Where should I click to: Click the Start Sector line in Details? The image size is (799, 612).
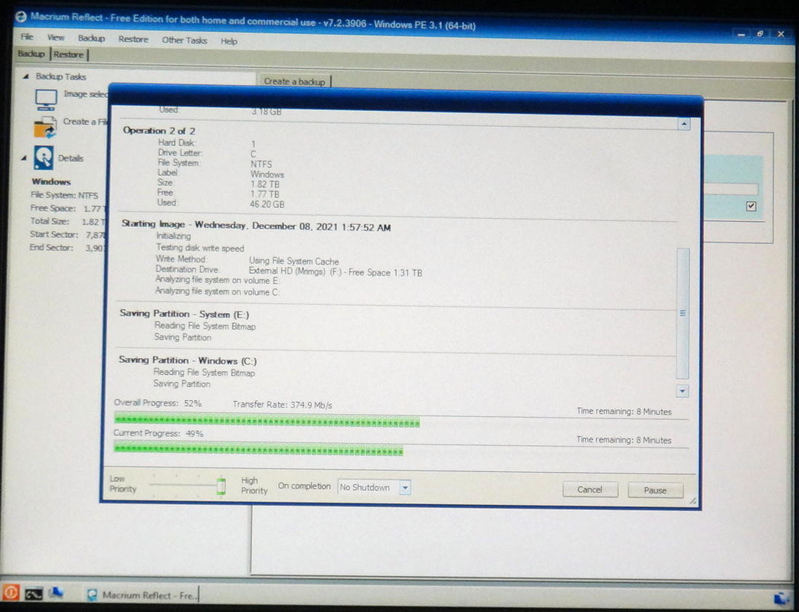coord(67,235)
